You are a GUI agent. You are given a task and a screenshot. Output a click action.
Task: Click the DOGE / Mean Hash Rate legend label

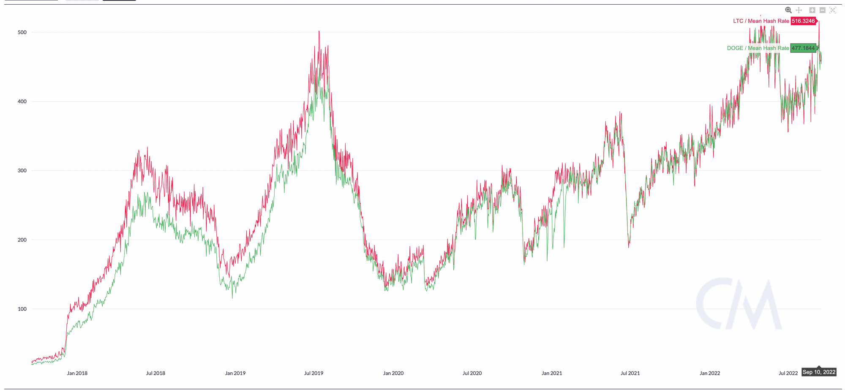[x=758, y=48]
